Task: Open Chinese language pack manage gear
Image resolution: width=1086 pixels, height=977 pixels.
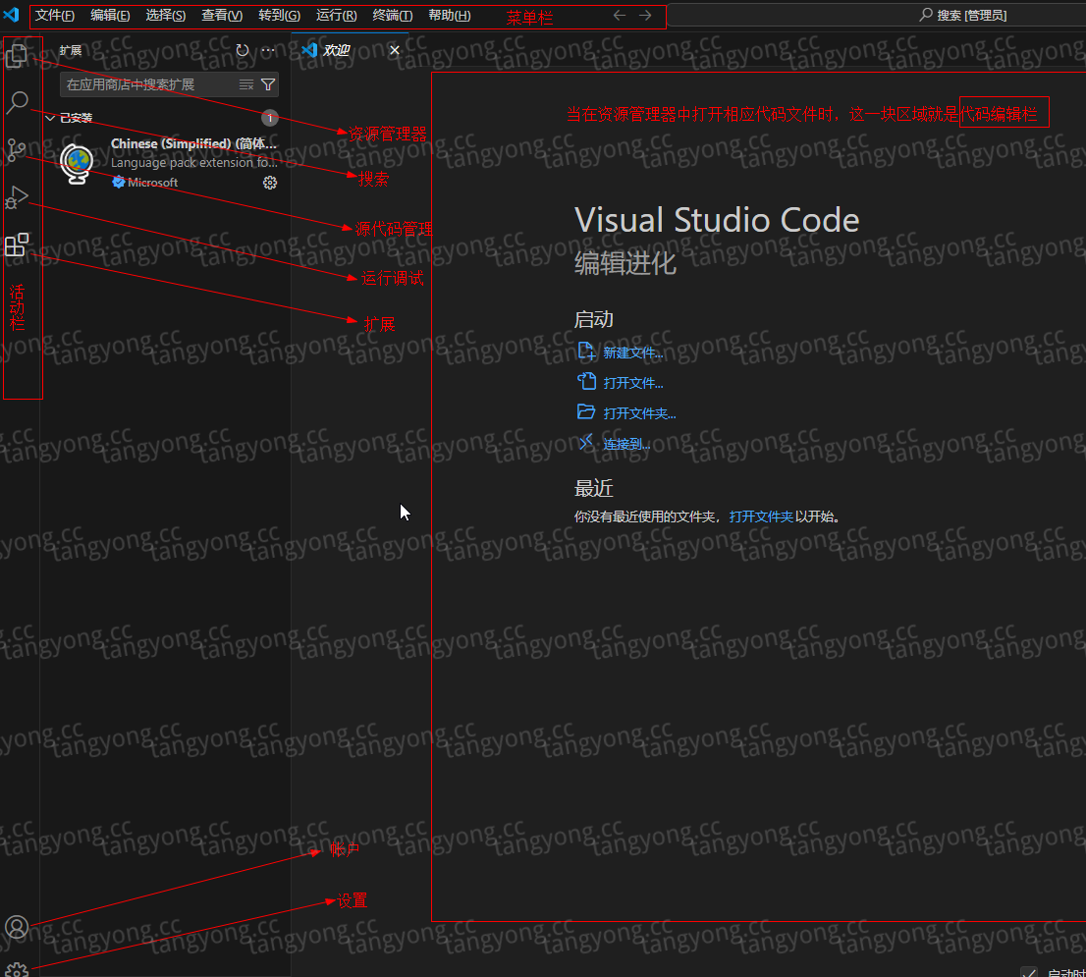Action: pos(270,183)
